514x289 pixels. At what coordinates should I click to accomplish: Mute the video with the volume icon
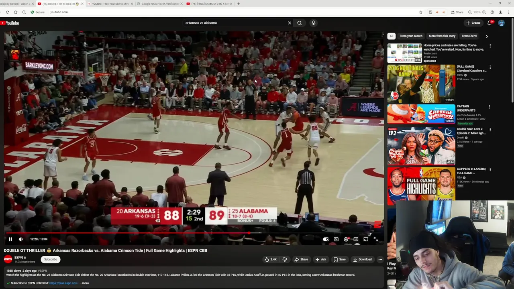[x=21, y=239]
